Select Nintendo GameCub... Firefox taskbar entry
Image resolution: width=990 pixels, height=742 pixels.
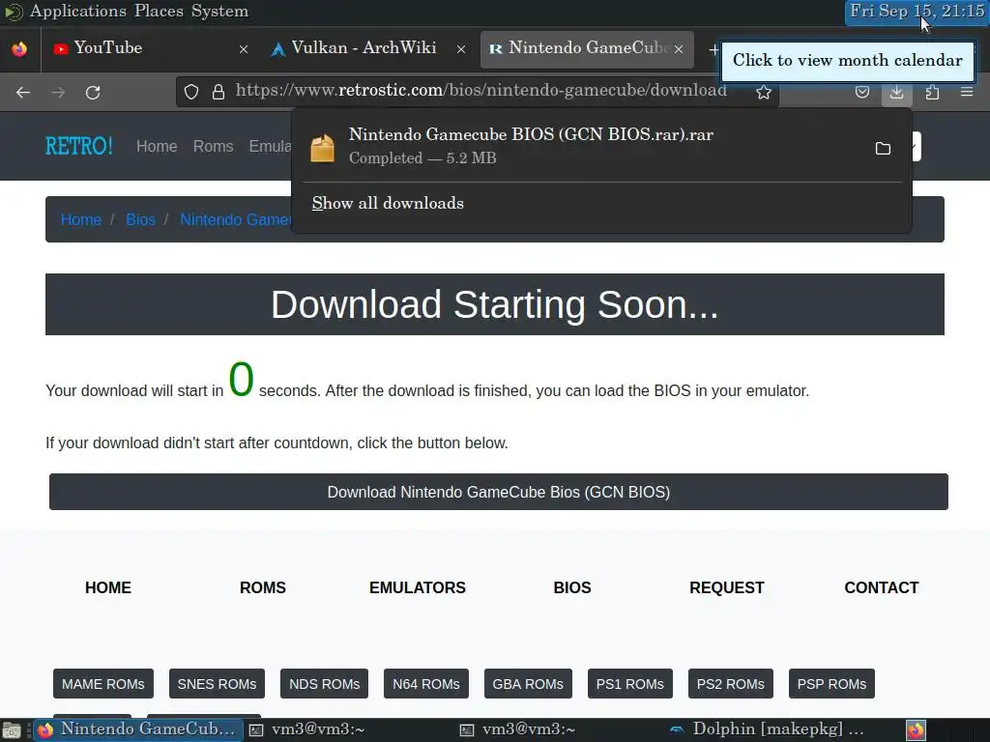coord(137,730)
